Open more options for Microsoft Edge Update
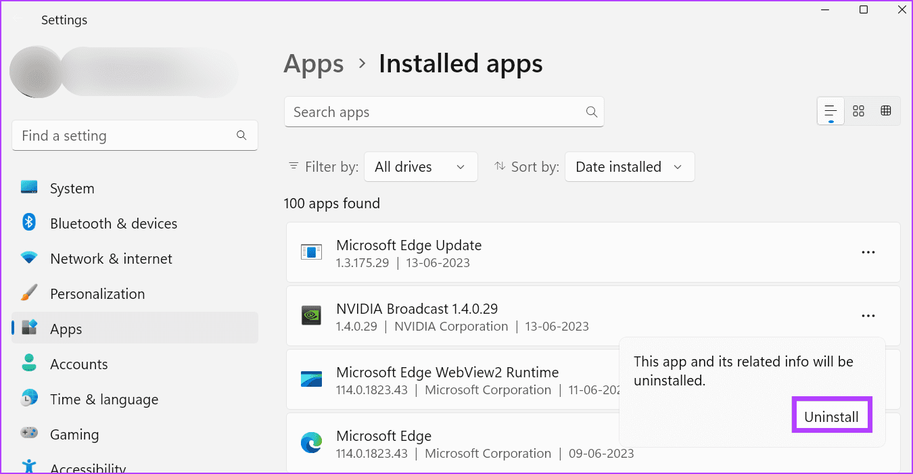 [868, 252]
